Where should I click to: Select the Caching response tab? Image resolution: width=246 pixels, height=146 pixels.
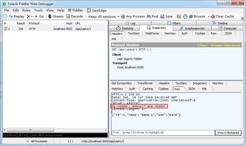[148, 89]
